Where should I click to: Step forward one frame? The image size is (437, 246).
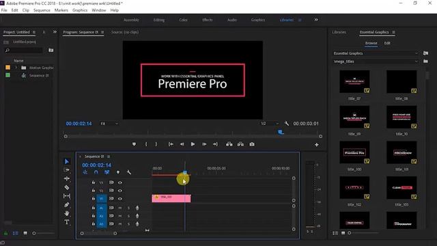coord(204,144)
